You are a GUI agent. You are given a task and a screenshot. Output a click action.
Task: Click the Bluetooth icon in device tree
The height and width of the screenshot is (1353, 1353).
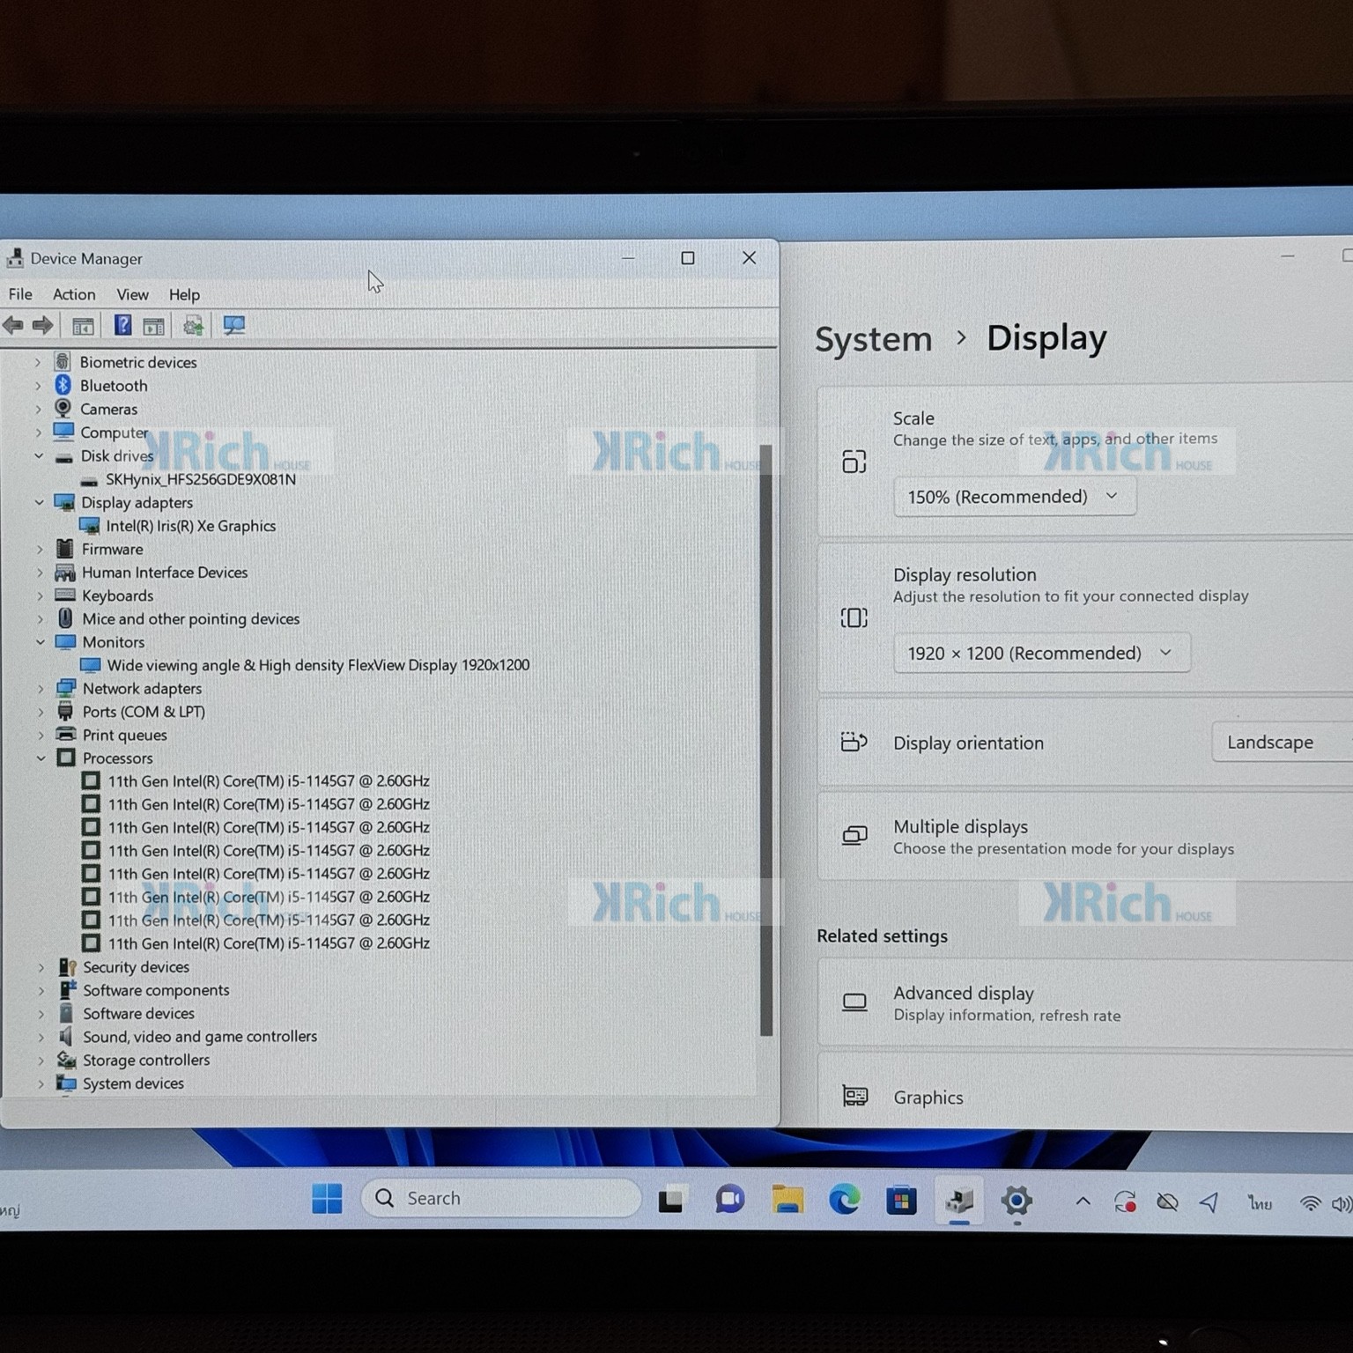pyautogui.click(x=63, y=385)
